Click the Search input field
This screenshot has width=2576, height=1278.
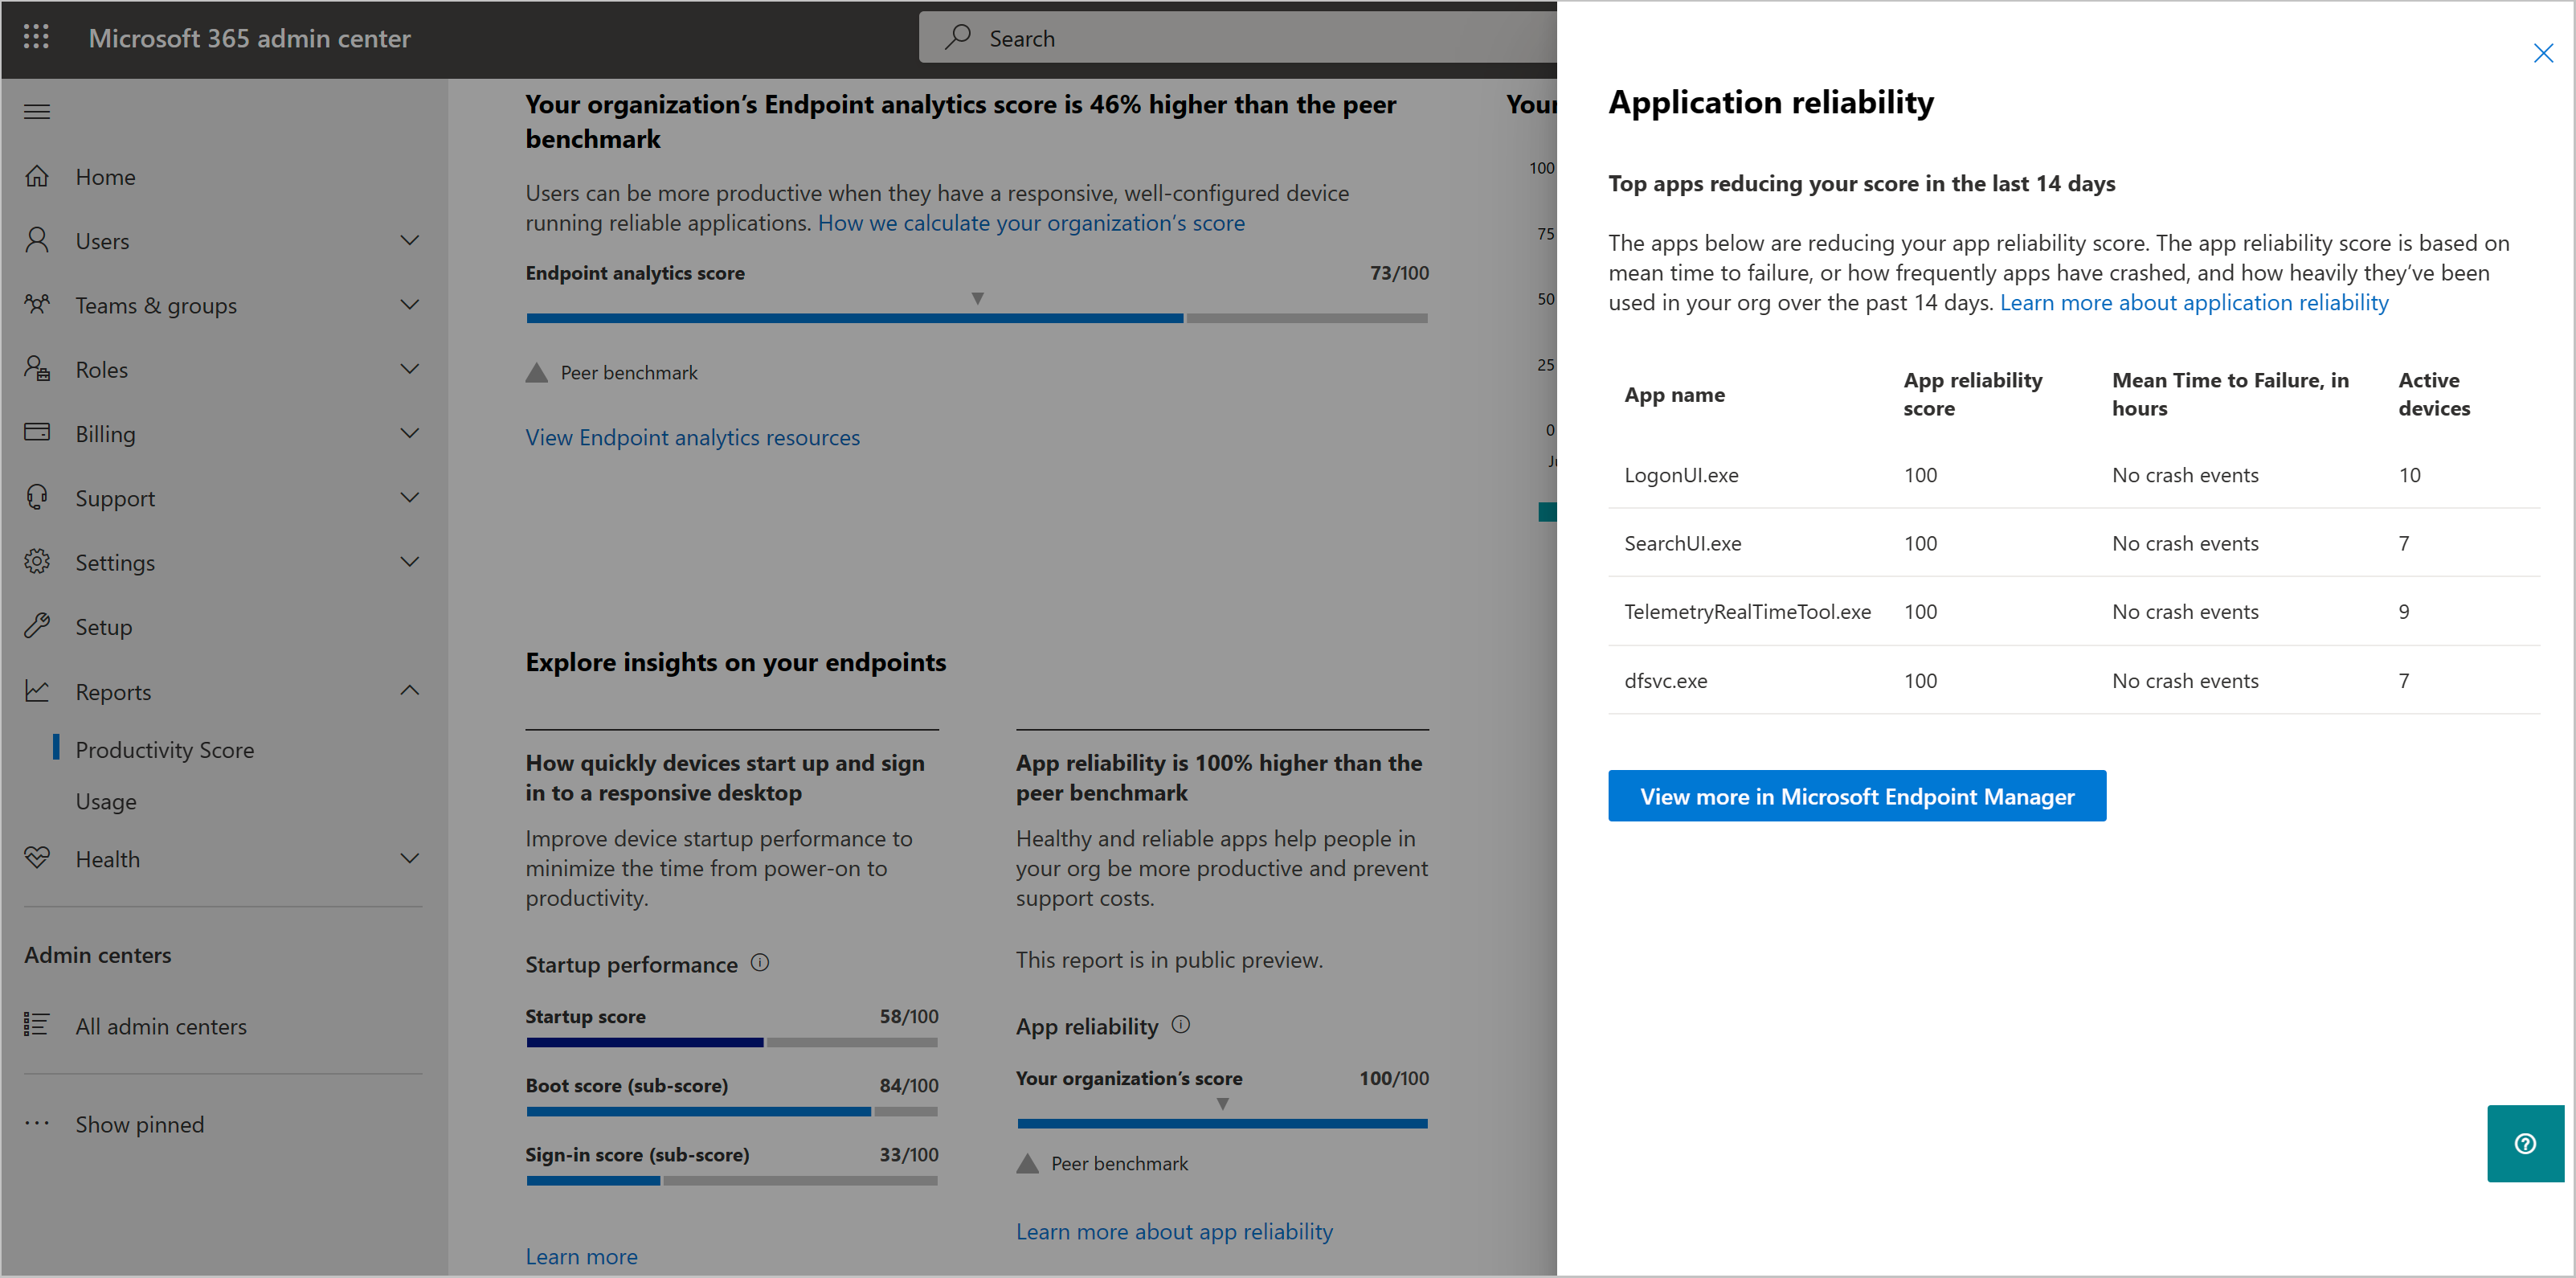(1238, 38)
